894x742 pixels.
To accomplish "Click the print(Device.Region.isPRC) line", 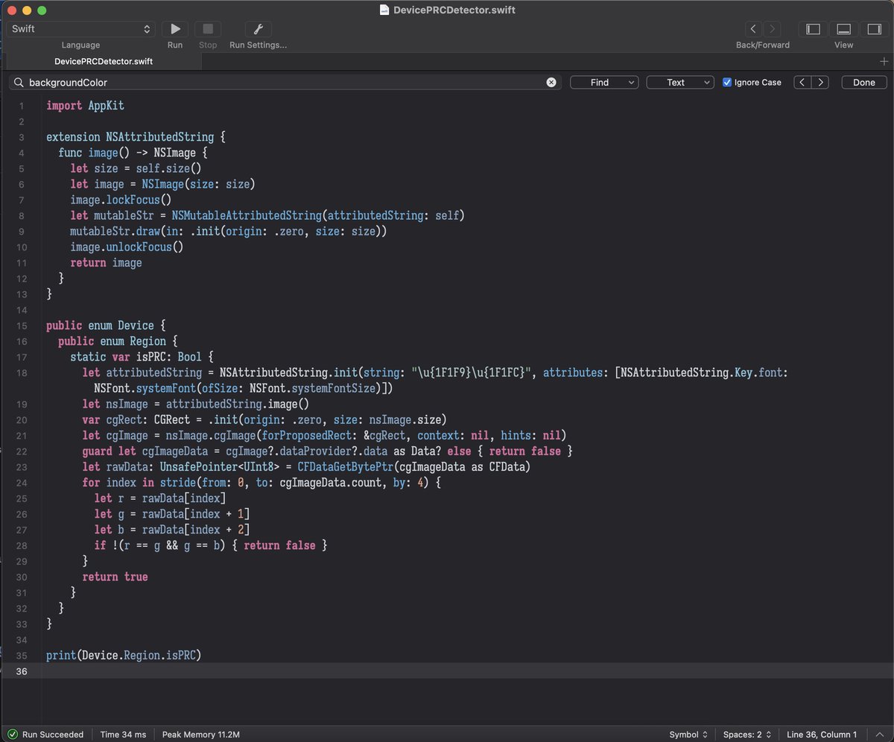I will click(x=124, y=656).
